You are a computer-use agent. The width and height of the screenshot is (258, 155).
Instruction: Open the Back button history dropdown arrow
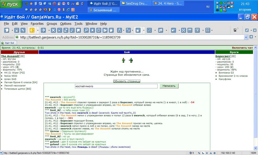point(38,30)
